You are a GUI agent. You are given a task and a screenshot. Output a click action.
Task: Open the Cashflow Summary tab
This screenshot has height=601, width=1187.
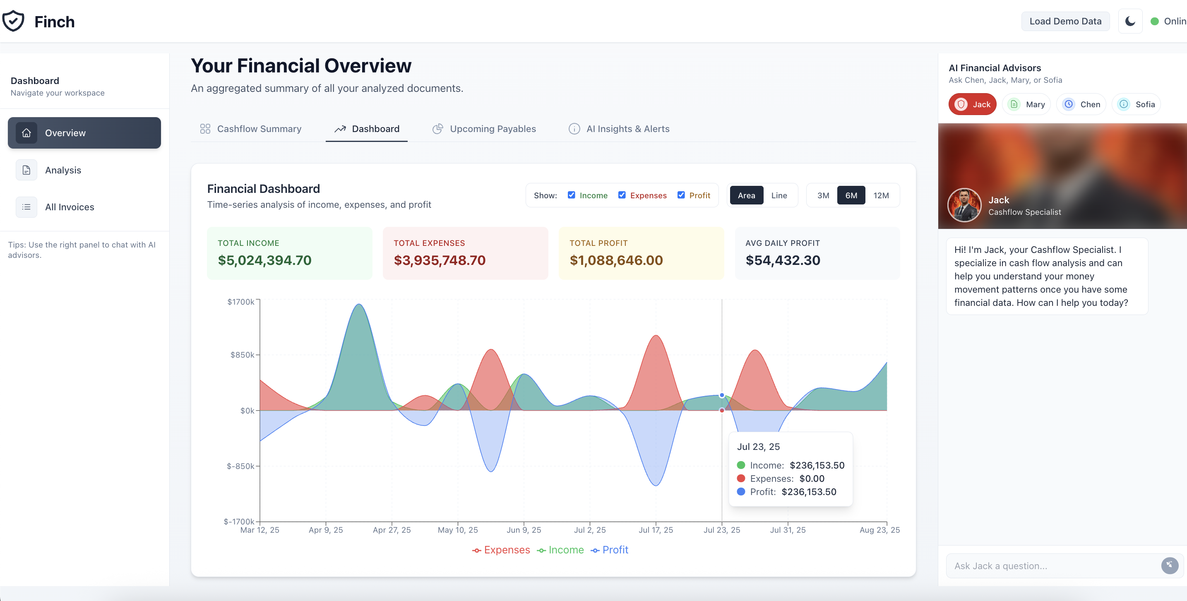[251, 129]
